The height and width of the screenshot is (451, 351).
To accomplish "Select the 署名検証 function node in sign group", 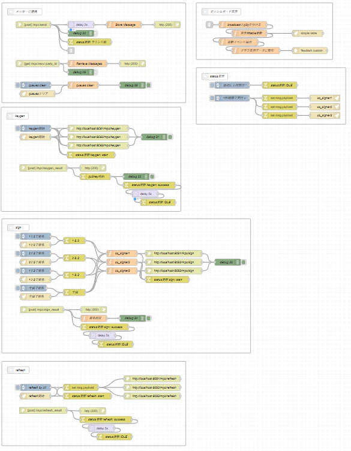I will point(94,318).
